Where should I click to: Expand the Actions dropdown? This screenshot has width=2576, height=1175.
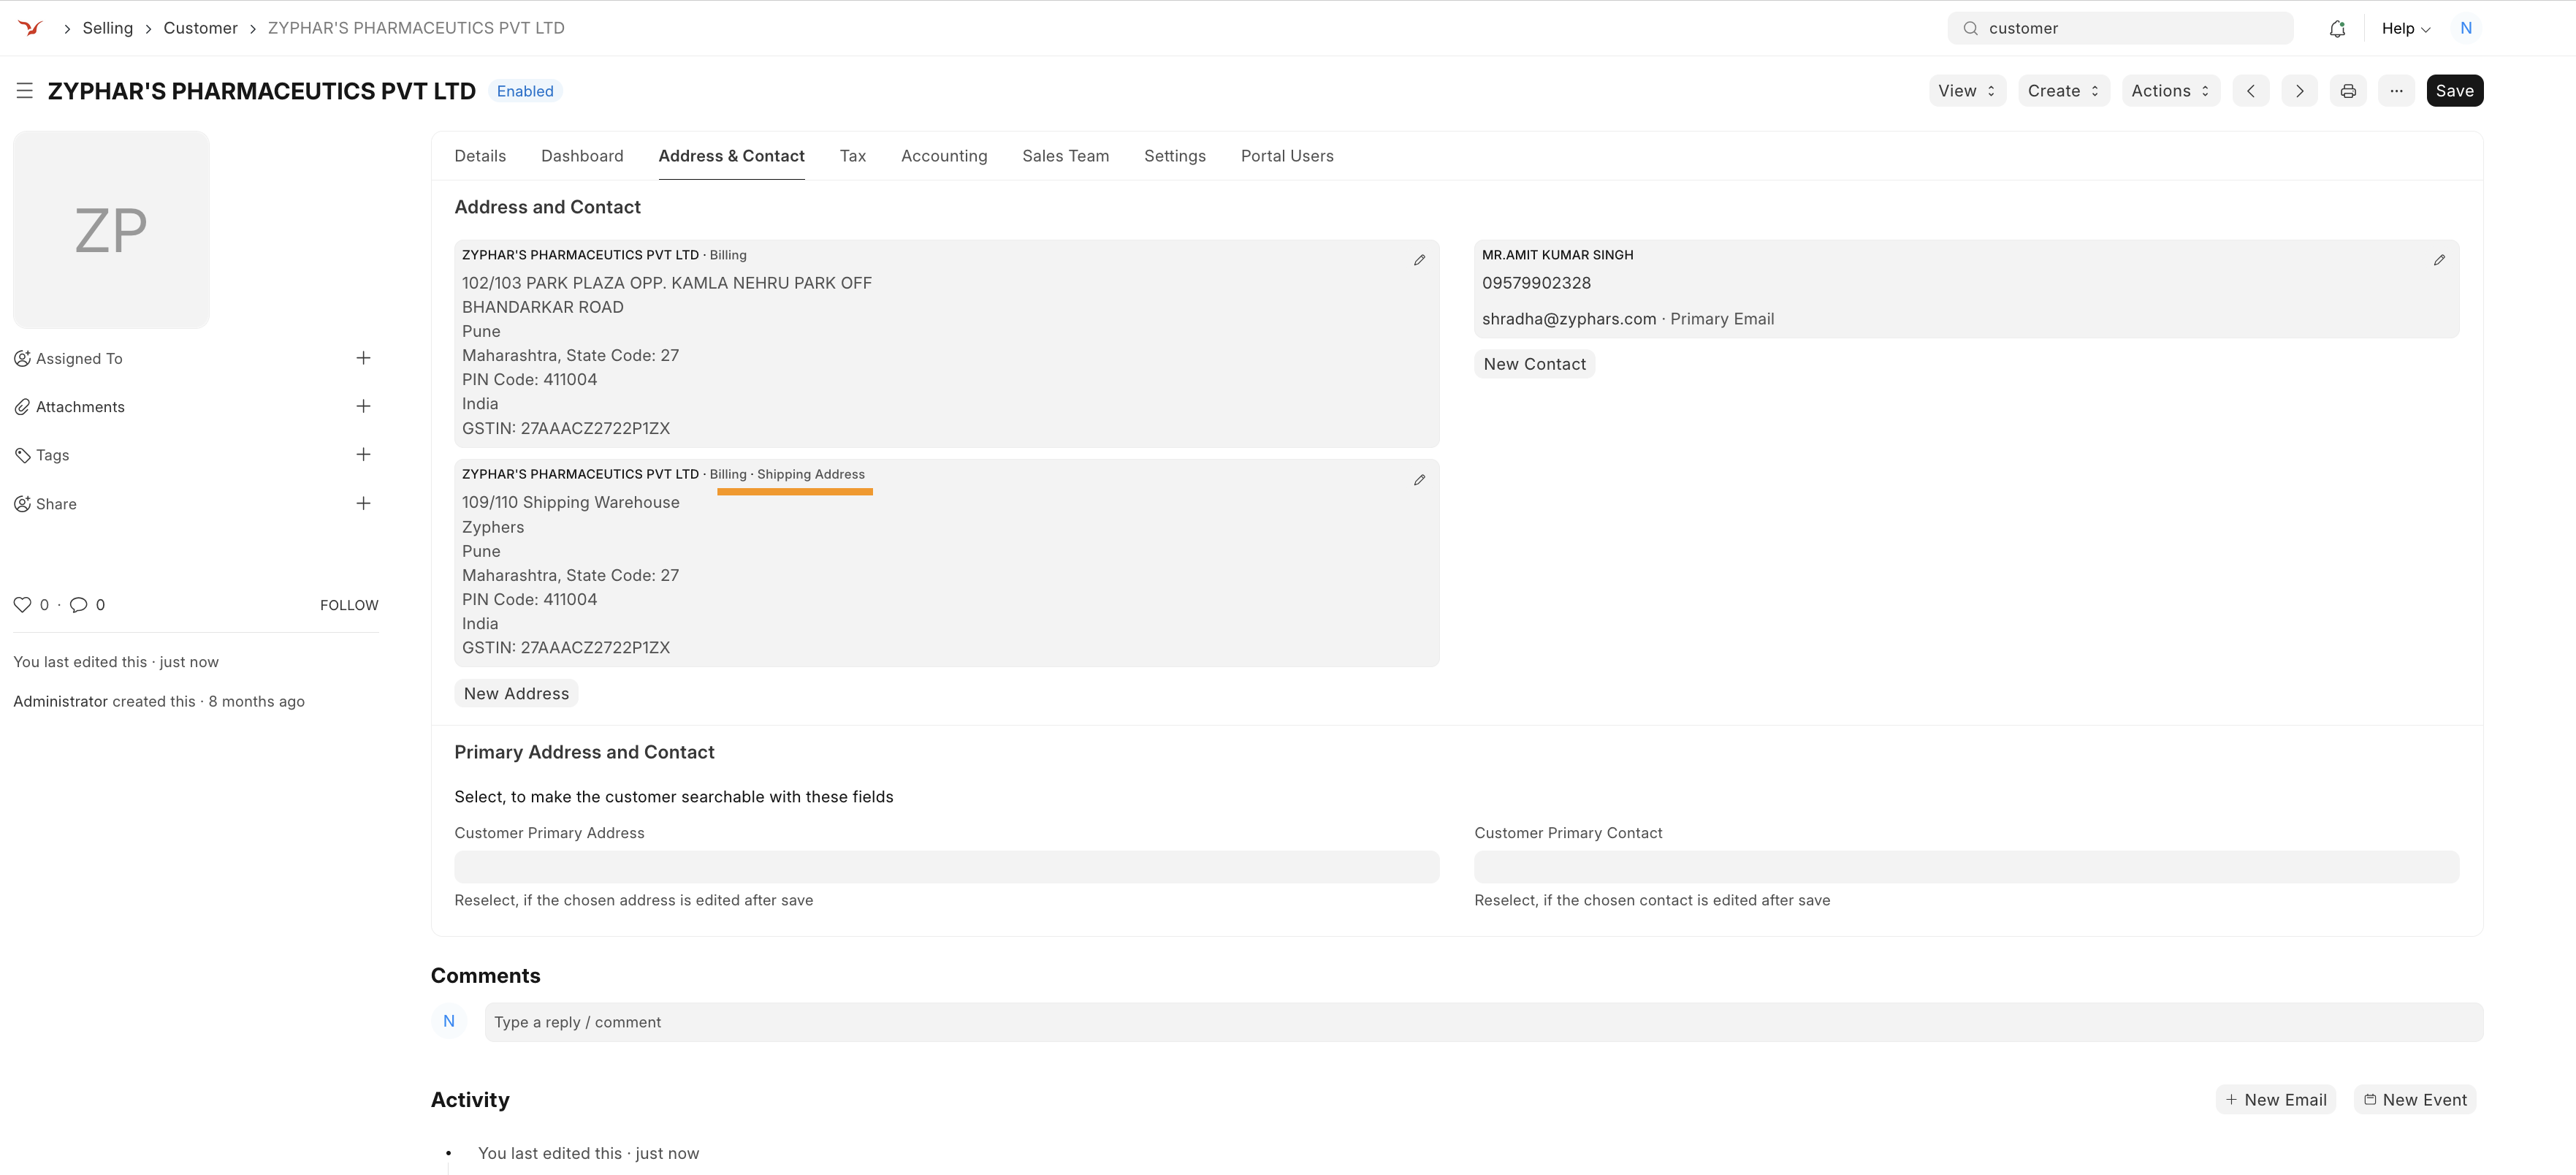2171,91
